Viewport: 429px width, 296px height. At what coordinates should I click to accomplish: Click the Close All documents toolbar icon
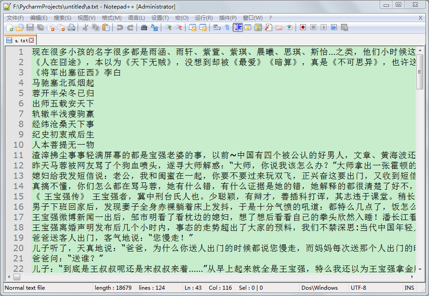[x=61, y=28]
